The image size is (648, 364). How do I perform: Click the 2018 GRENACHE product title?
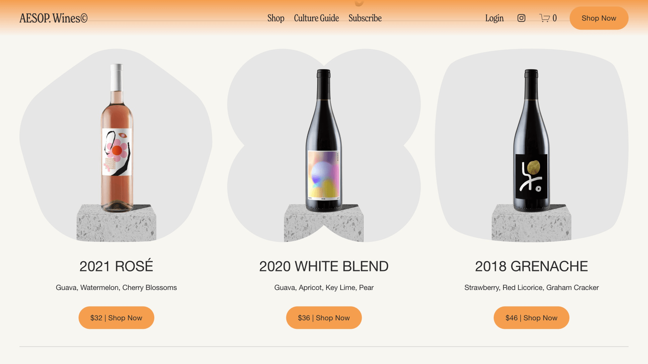coord(531,266)
